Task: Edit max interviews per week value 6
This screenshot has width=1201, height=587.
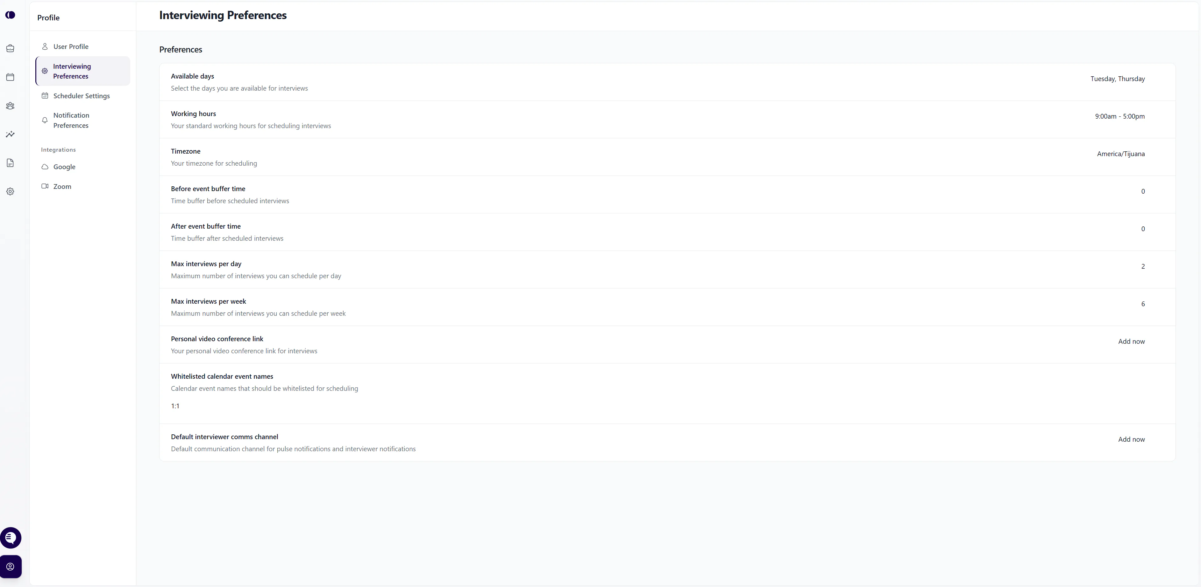Action: 1143,304
